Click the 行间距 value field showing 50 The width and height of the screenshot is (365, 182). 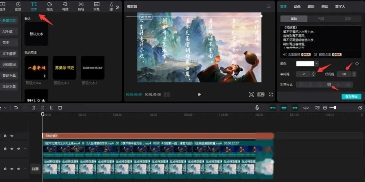pyautogui.click(x=344, y=74)
